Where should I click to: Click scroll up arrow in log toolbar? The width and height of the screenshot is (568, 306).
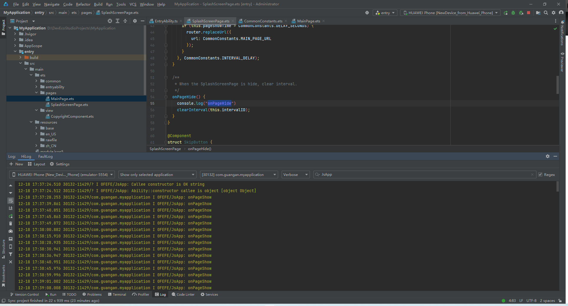11,185
